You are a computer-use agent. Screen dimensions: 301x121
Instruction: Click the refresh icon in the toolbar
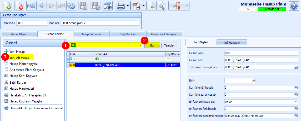(x=71, y=6)
